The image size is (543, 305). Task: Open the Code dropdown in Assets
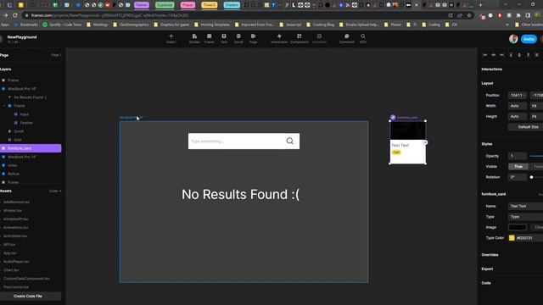click(55, 191)
